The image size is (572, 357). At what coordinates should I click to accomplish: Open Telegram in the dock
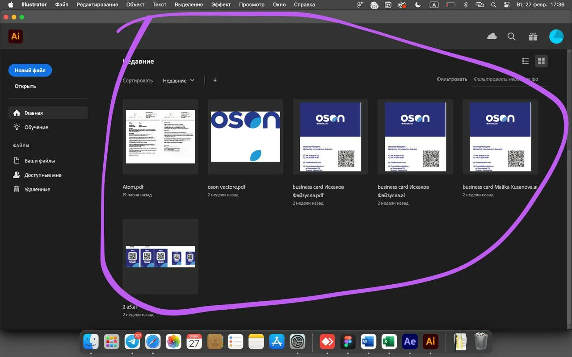pos(132,342)
